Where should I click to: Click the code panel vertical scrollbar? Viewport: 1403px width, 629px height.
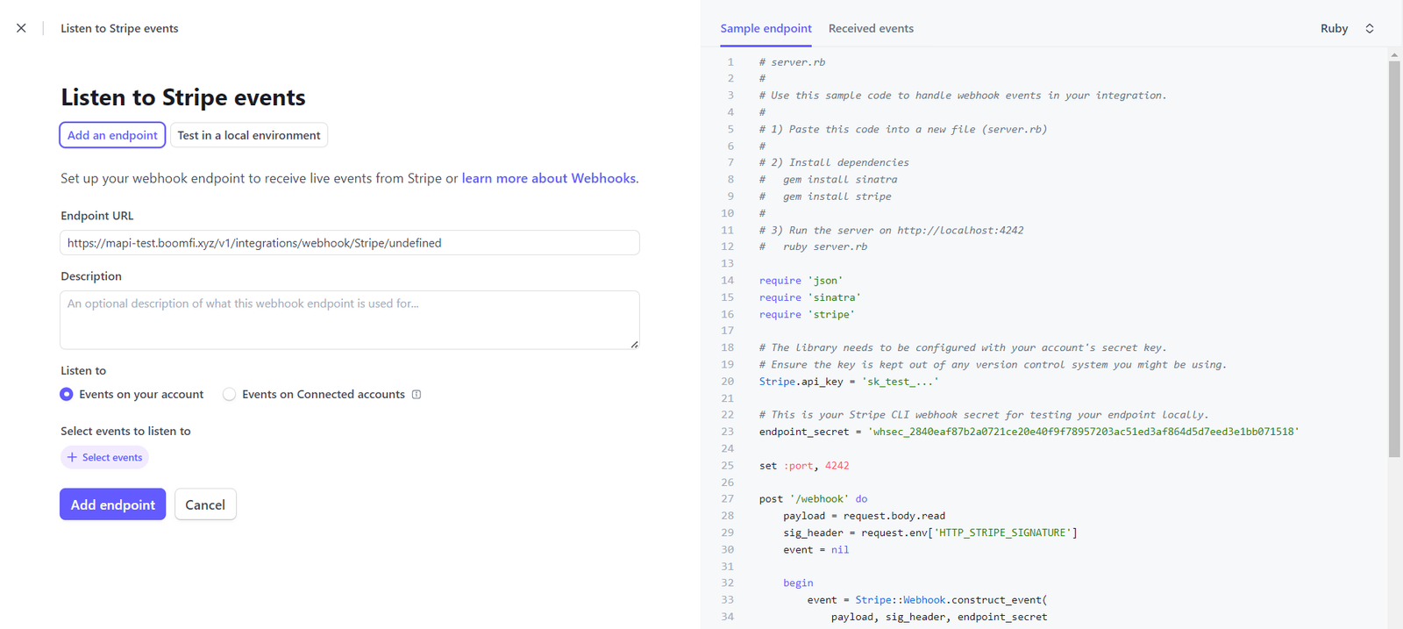pyautogui.click(x=1394, y=259)
